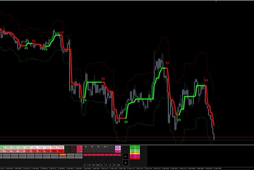254x170 pixels.
Task: Load the USDJPY gray symbol button
Action: (x=79, y=157)
